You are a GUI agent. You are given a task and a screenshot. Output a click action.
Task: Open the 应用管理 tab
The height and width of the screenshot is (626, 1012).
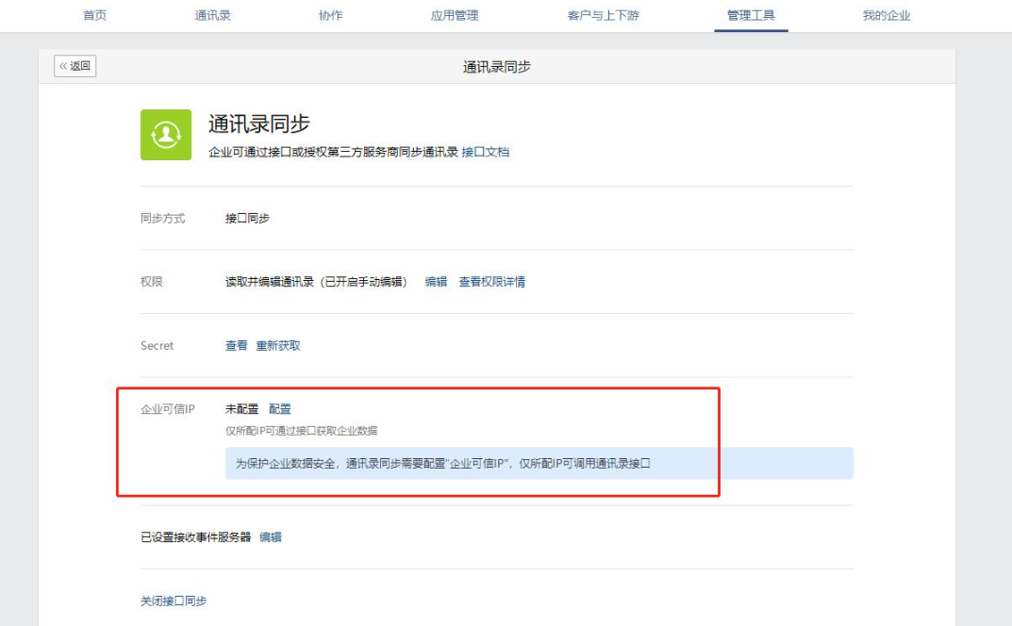(x=455, y=16)
